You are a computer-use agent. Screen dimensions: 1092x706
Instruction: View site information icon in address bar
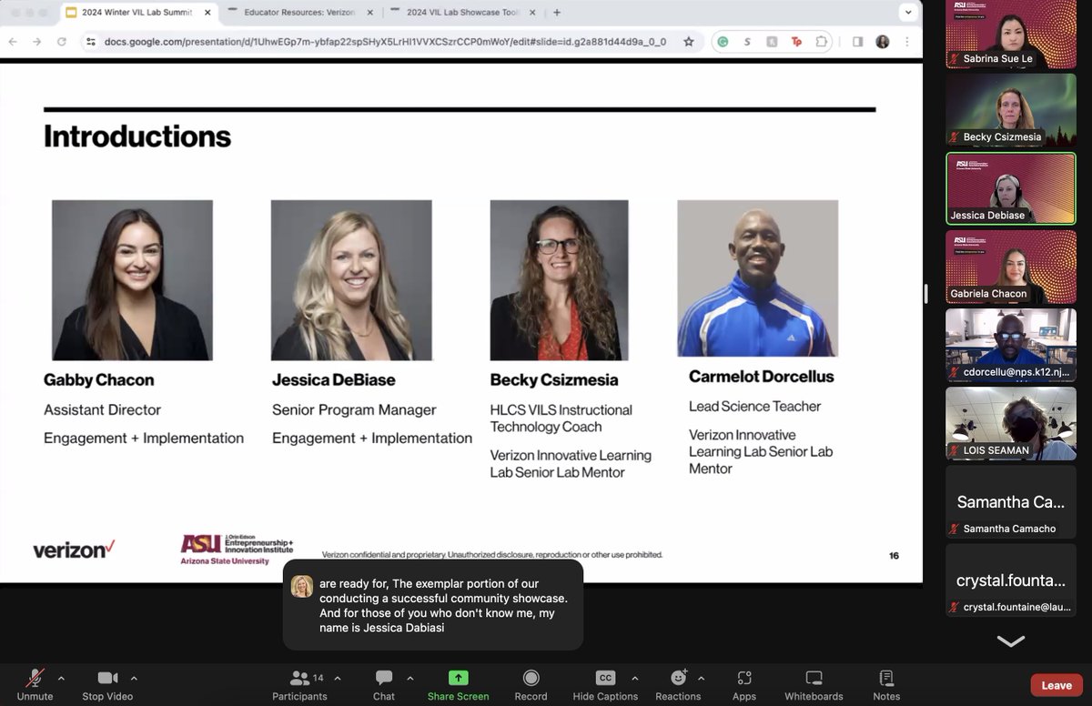point(90,42)
